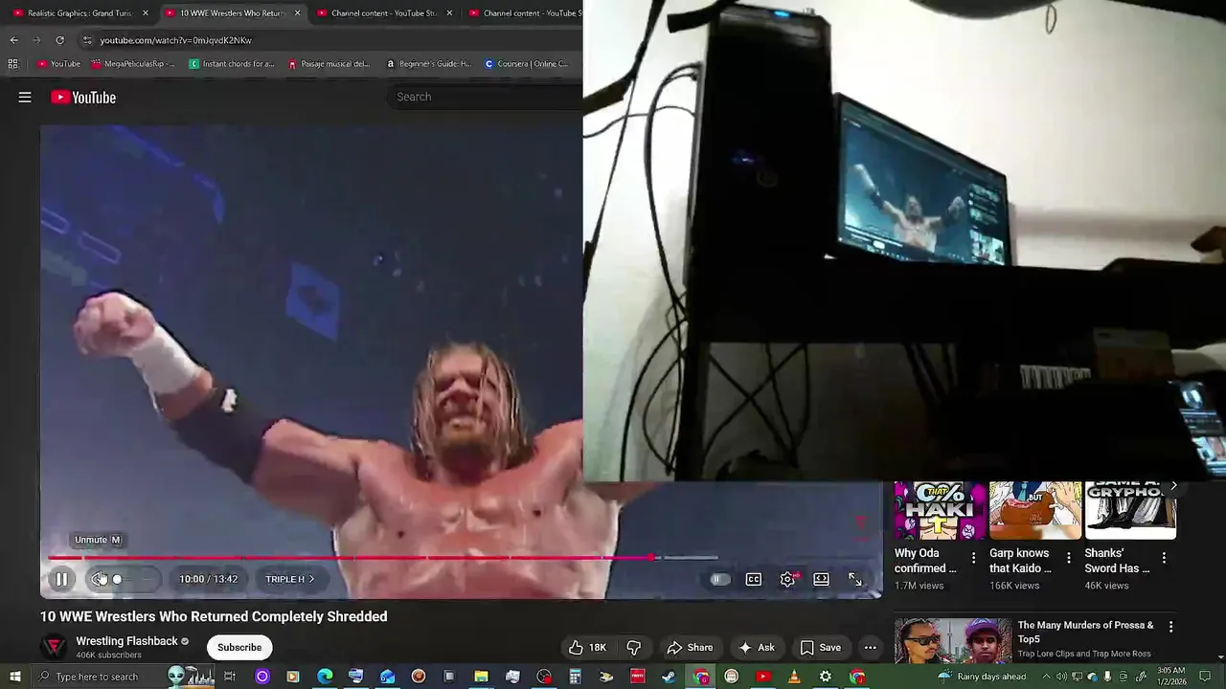Open VLC media player from the taskbar
The width and height of the screenshot is (1226, 689).
point(793,677)
